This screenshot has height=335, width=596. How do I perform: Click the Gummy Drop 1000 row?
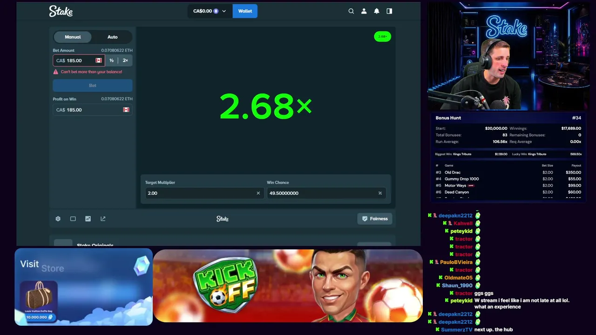click(508, 179)
